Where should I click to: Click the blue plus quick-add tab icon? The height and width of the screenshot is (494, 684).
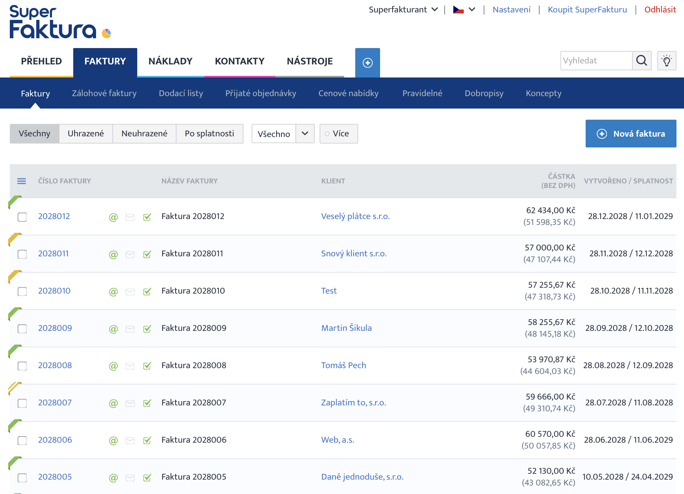(367, 62)
